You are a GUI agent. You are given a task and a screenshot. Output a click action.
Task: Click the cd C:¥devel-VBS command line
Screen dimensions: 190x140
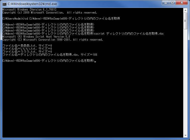[61, 19]
